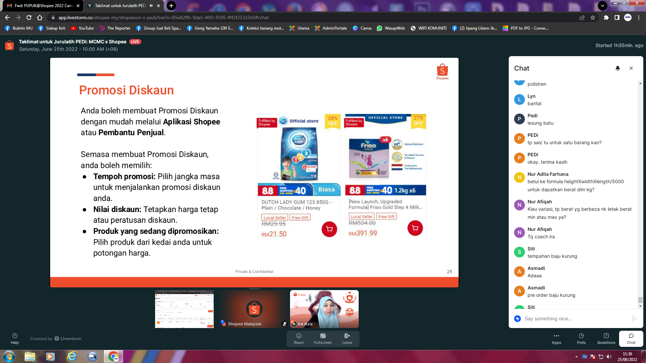Open the Questions panel

[606, 338]
